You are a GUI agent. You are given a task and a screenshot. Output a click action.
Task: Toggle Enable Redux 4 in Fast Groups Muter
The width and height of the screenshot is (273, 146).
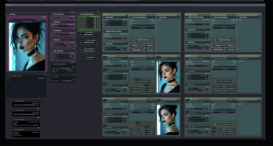click(x=96, y=24)
